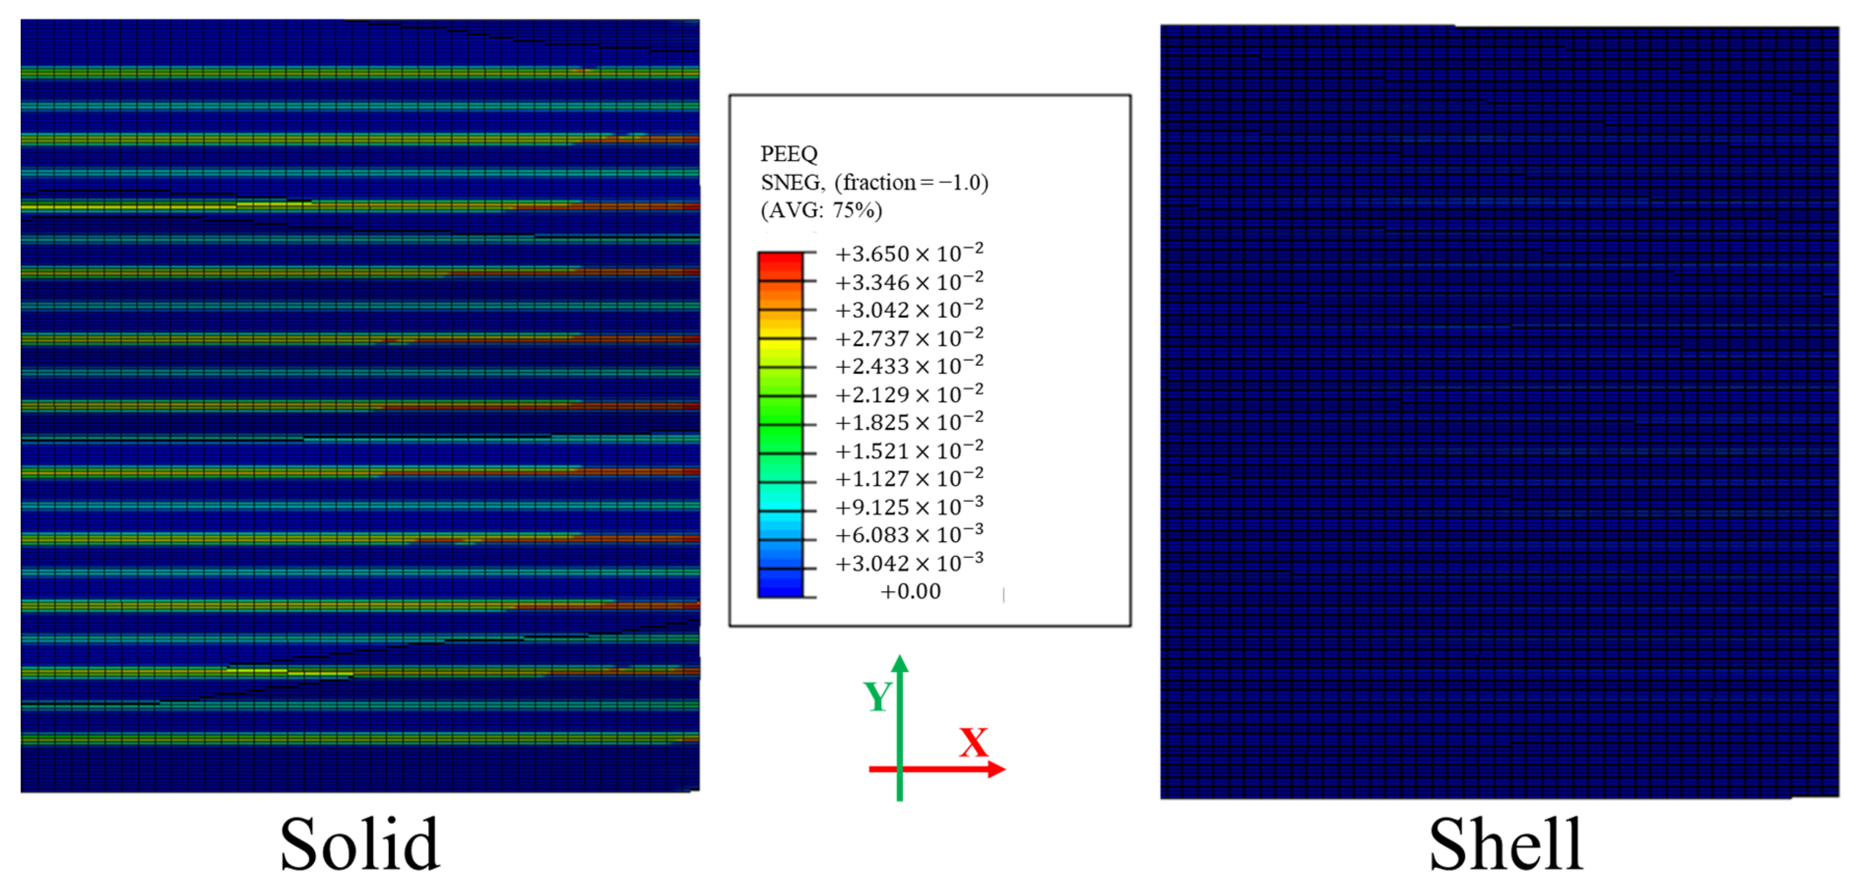This screenshot has width=1861, height=894.
Task: Click the +1.825 × 10⁻² legend value
Action: click(x=909, y=423)
